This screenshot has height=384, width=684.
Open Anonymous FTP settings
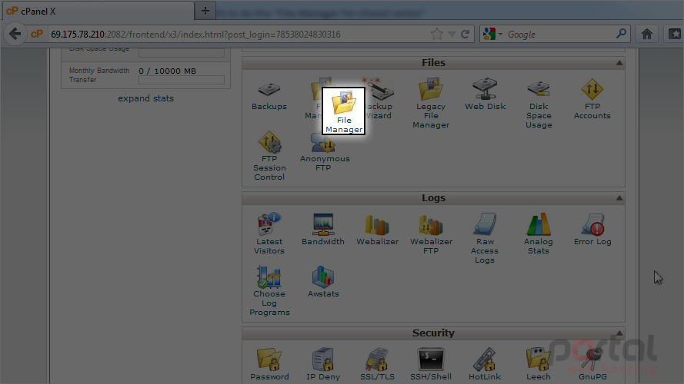(x=324, y=152)
